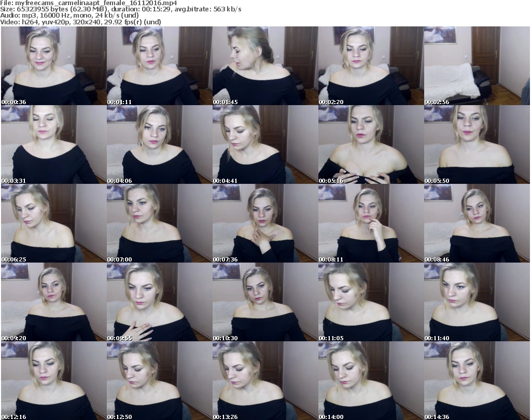The image size is (531, 420).
Task: Click the 00:14:36 timestamp label
Action: pos(437,417)
